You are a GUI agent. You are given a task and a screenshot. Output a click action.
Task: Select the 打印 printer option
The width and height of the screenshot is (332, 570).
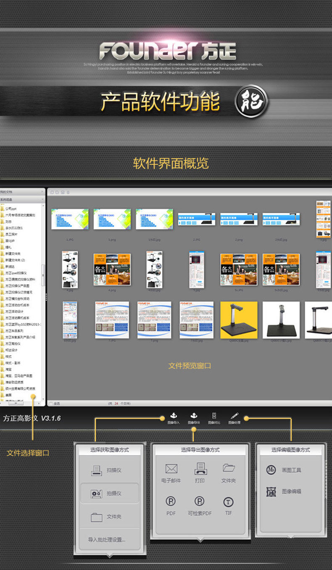coord(200,473)
